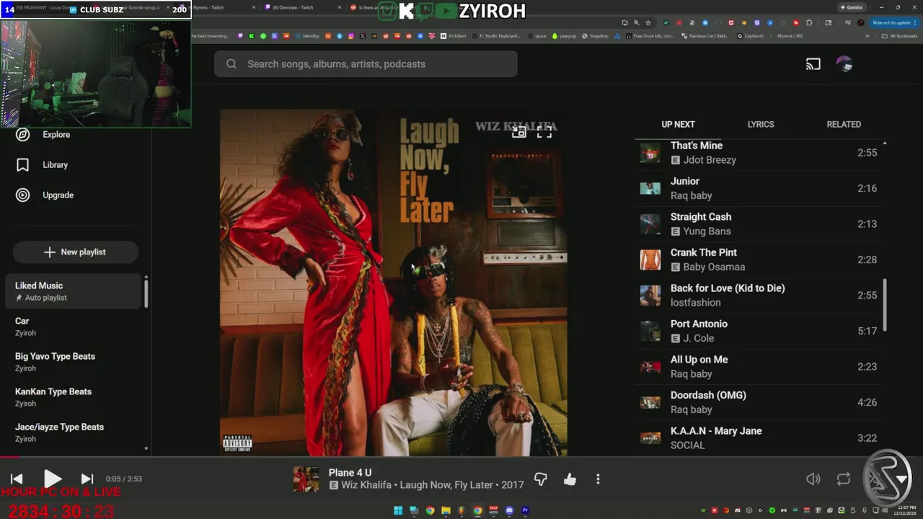Like the song Plane 4 U
923x519 pixels.
pyautogui.click(x=570, y=479)
